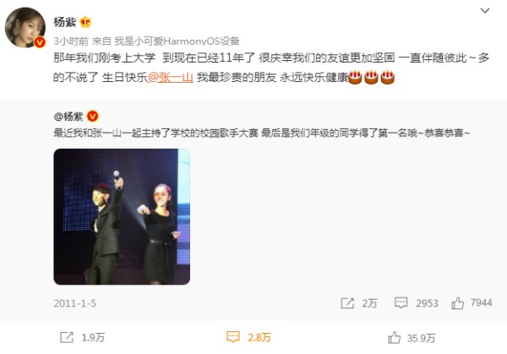
Task: Open the main post comments icon
Action: pyautogui.click(x=233, y=337)
